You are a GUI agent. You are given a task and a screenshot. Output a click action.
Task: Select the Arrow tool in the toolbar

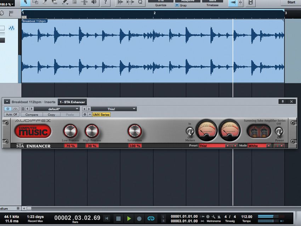tap(25, 3)
